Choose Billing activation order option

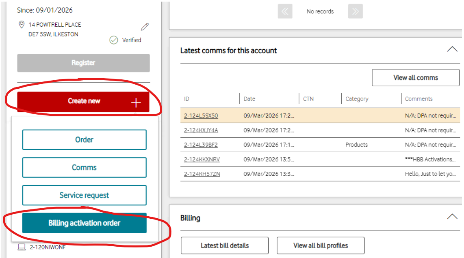tap(84, 223)
